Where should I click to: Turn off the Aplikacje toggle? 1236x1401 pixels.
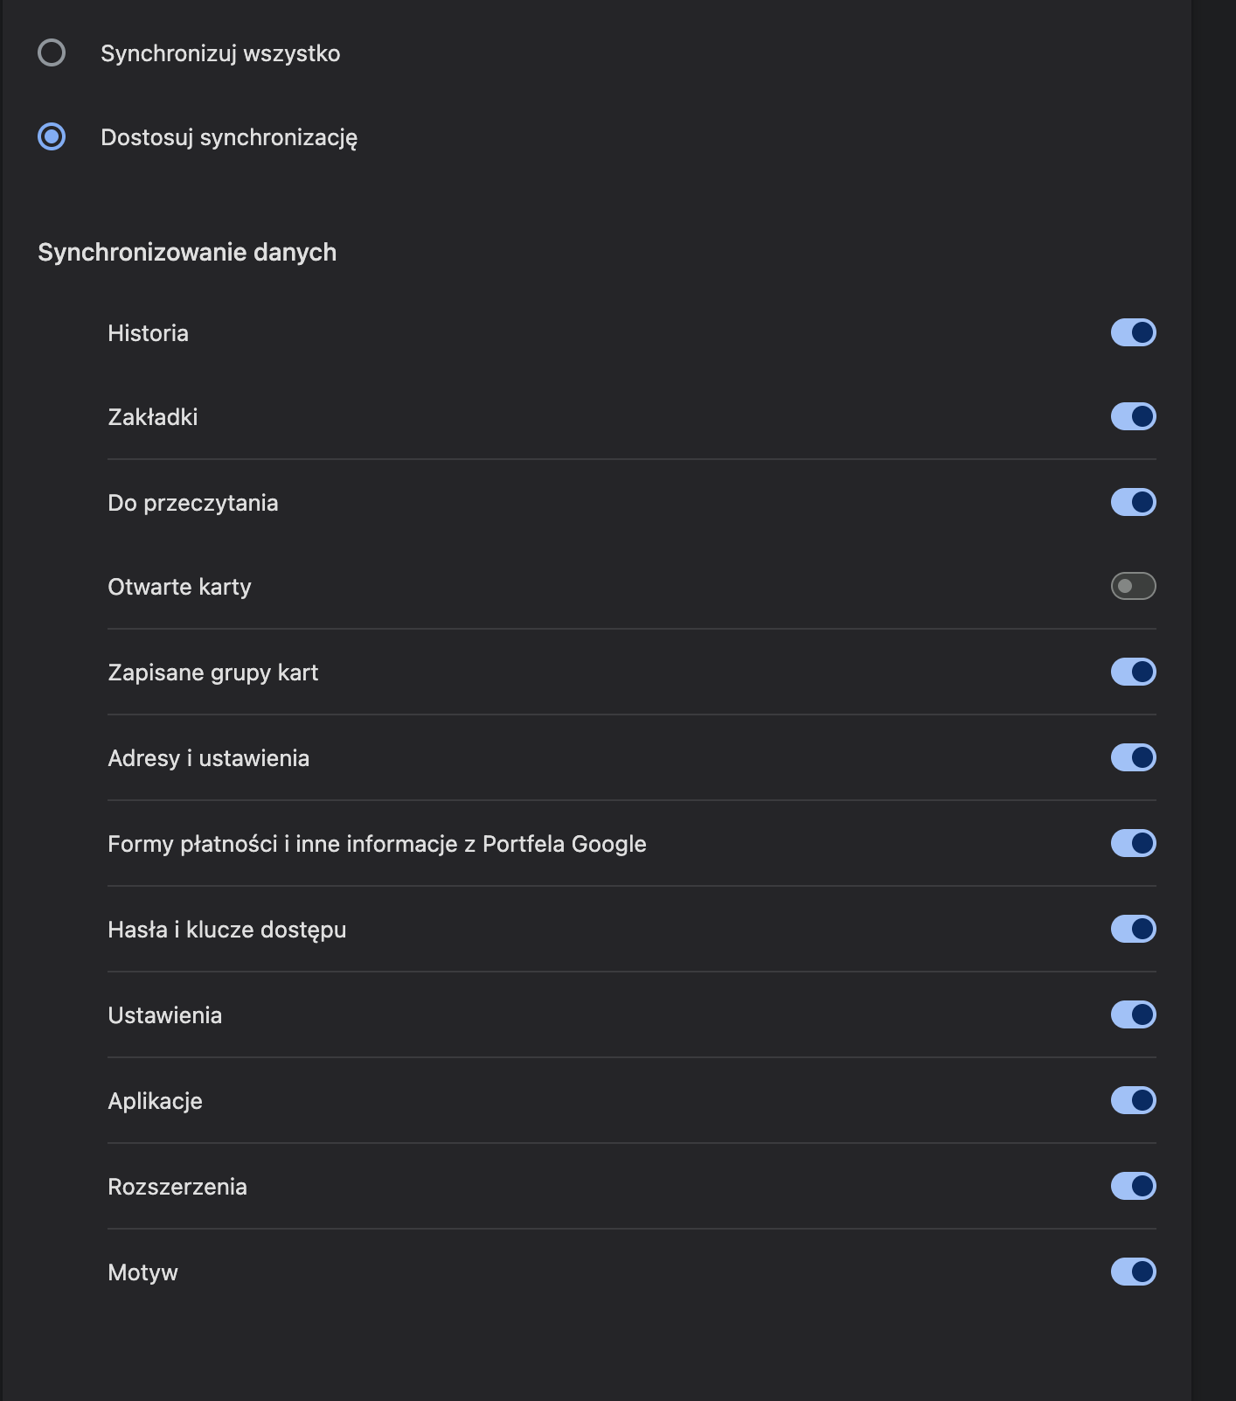pos(1133,1101)
